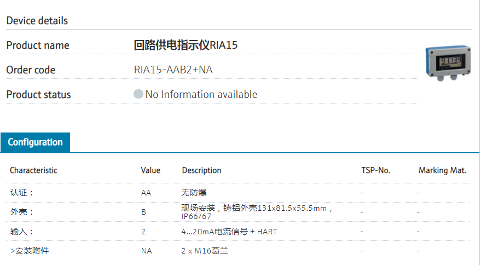This screenshot has height=265, width=481.
Task: Switch to the Configuration tab
Action: [35, 142]
